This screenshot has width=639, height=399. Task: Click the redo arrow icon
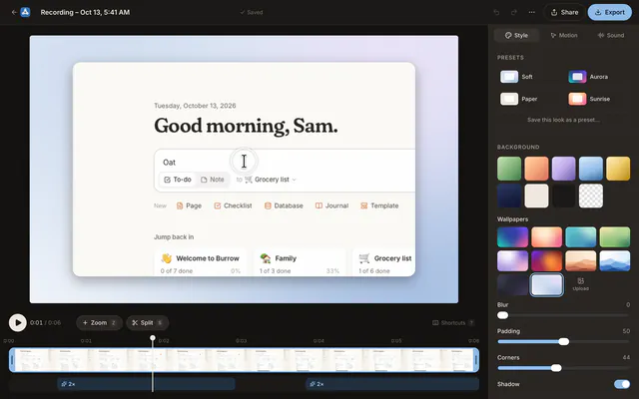click(514, 12)
